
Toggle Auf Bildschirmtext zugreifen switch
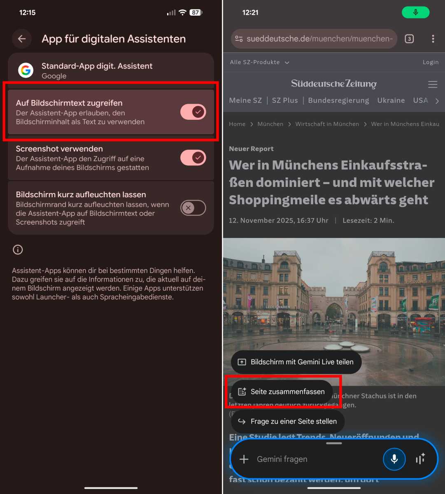pos(193,112)
